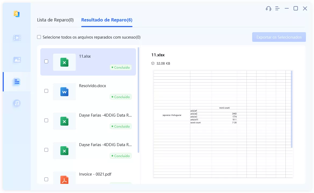The height and width of the screenshot is (193, 314).
Task: Click the Excel icon for Dayse Farias file
Action: click(64, 121)
